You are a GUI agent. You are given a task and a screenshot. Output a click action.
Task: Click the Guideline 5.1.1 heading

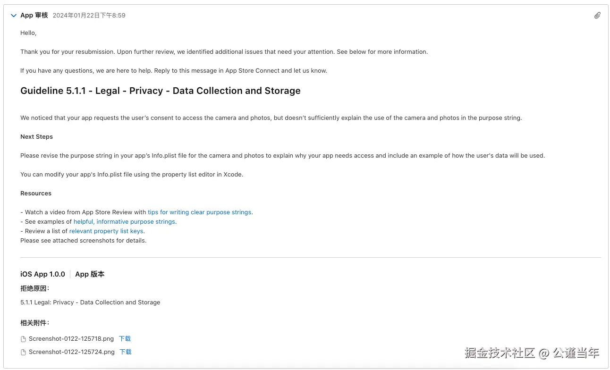click(160, 91)
